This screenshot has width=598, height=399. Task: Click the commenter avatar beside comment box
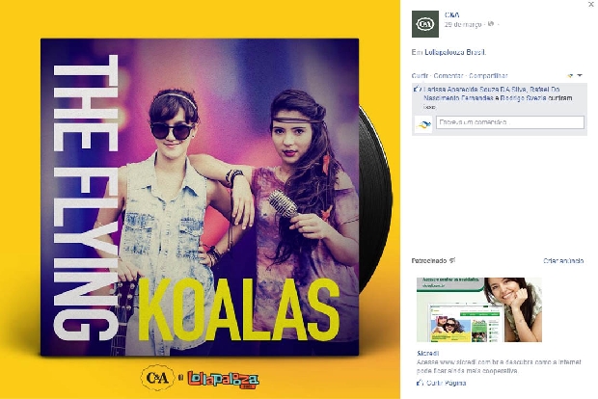[423, 124]
